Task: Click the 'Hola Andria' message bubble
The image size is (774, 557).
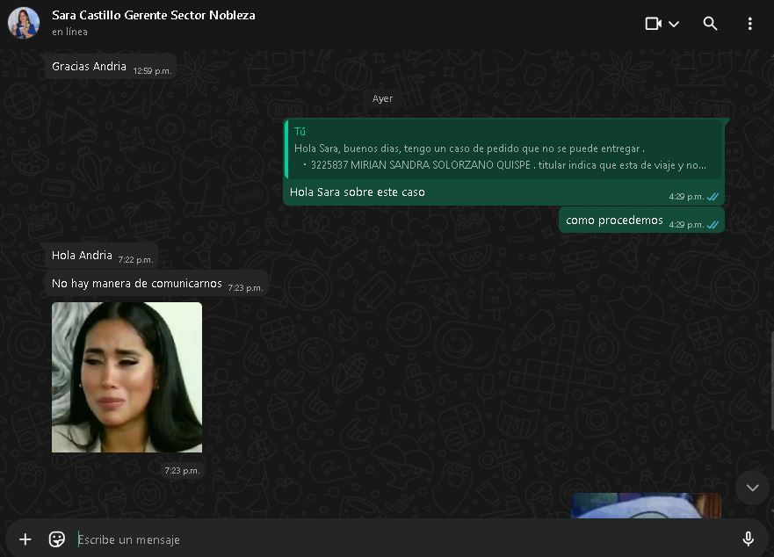Action: 83,256
